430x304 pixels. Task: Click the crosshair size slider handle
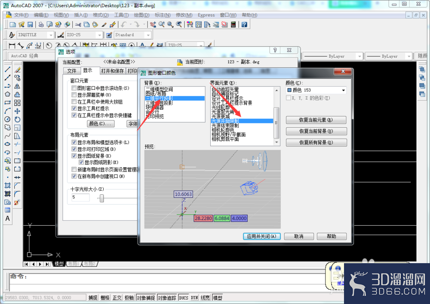point(102,198)
